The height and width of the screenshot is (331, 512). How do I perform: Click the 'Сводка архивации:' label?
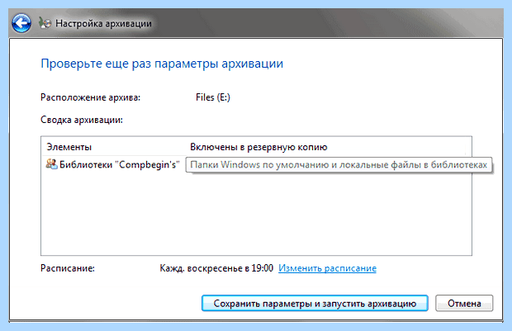(x=82, y=120)
